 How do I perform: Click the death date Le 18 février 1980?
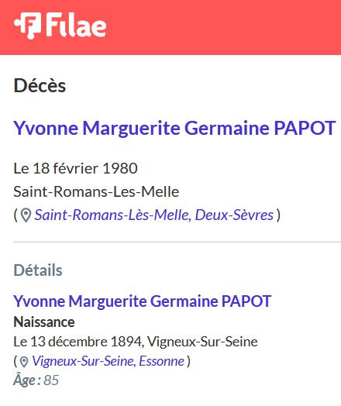pos(75,168)
